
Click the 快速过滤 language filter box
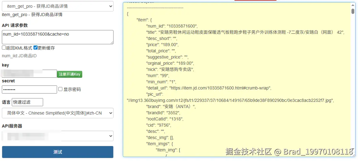[x=27, y=102]
